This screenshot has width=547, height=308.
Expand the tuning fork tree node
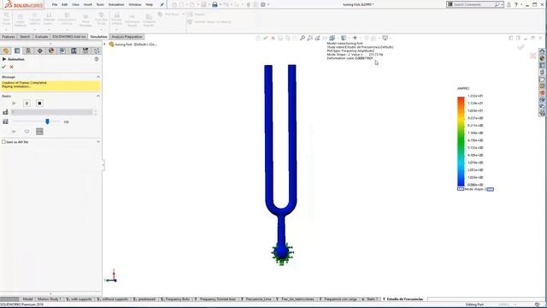pyautogui.click(x=104, y=44)
